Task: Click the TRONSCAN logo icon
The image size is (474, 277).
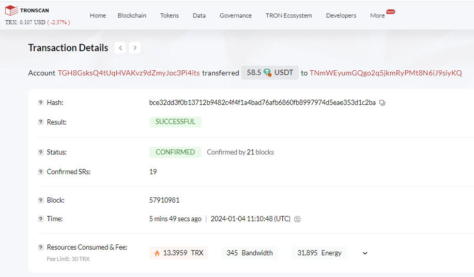Action: point(11,10)
